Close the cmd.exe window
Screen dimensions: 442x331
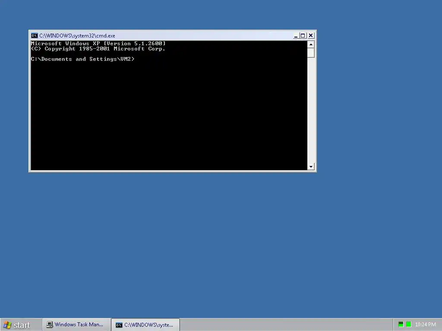311,35
